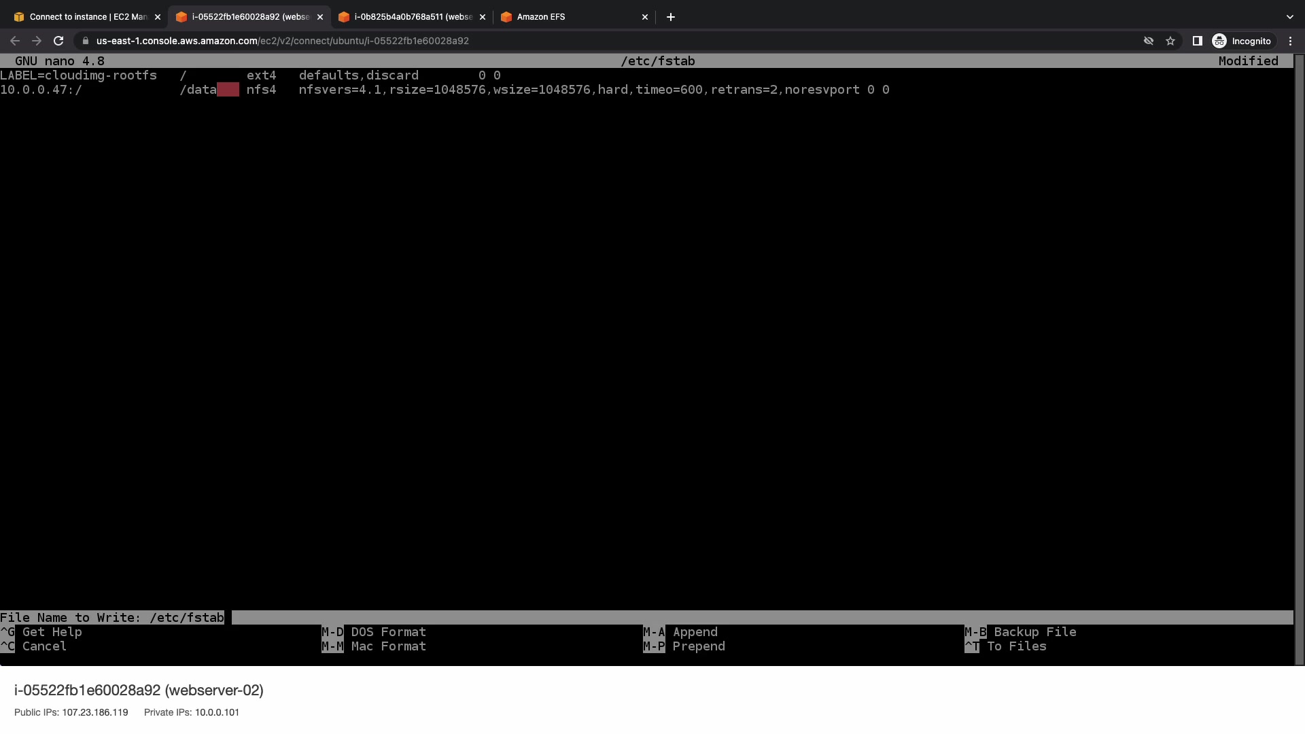Click the /data mount point text
The width and height of the screenshot is (1305, 734).
[198, 90]
